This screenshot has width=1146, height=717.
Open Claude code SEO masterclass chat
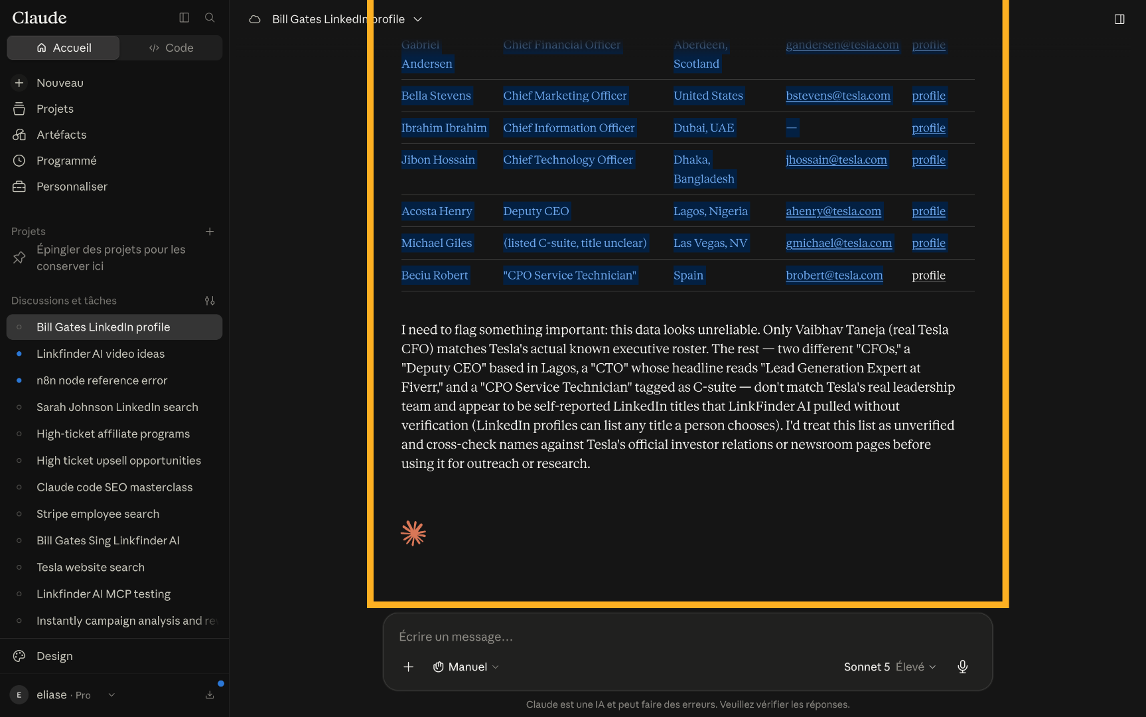tap(114, 487)
